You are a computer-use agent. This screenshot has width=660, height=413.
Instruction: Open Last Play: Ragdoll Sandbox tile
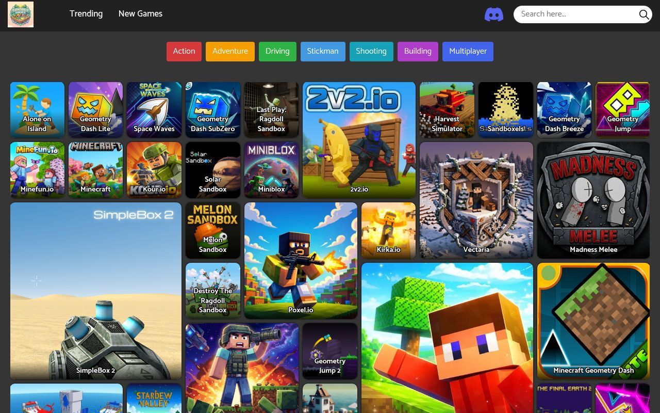tap(271, 109)
